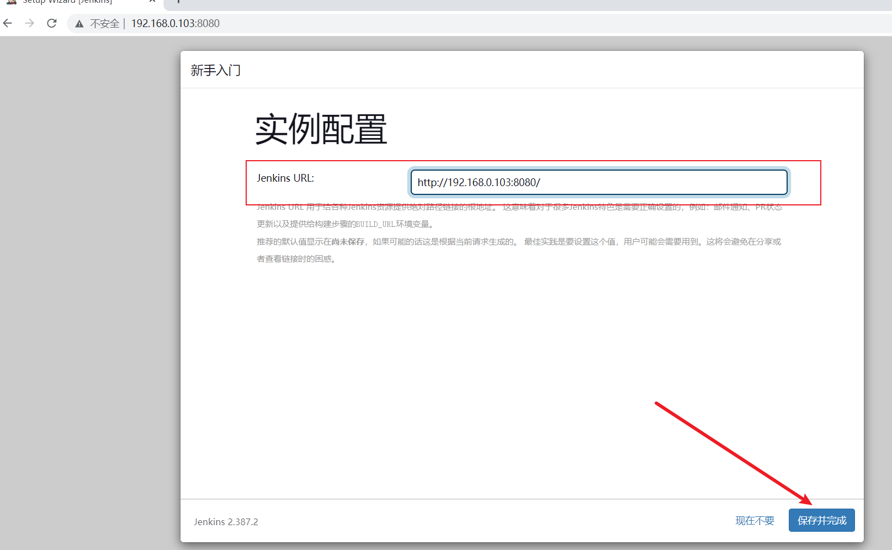This screenshot has height=550, width=892.
Task: Click the Jenkins 2.387.2 version text
Action: pyautogui.click(x=226, y=522)
